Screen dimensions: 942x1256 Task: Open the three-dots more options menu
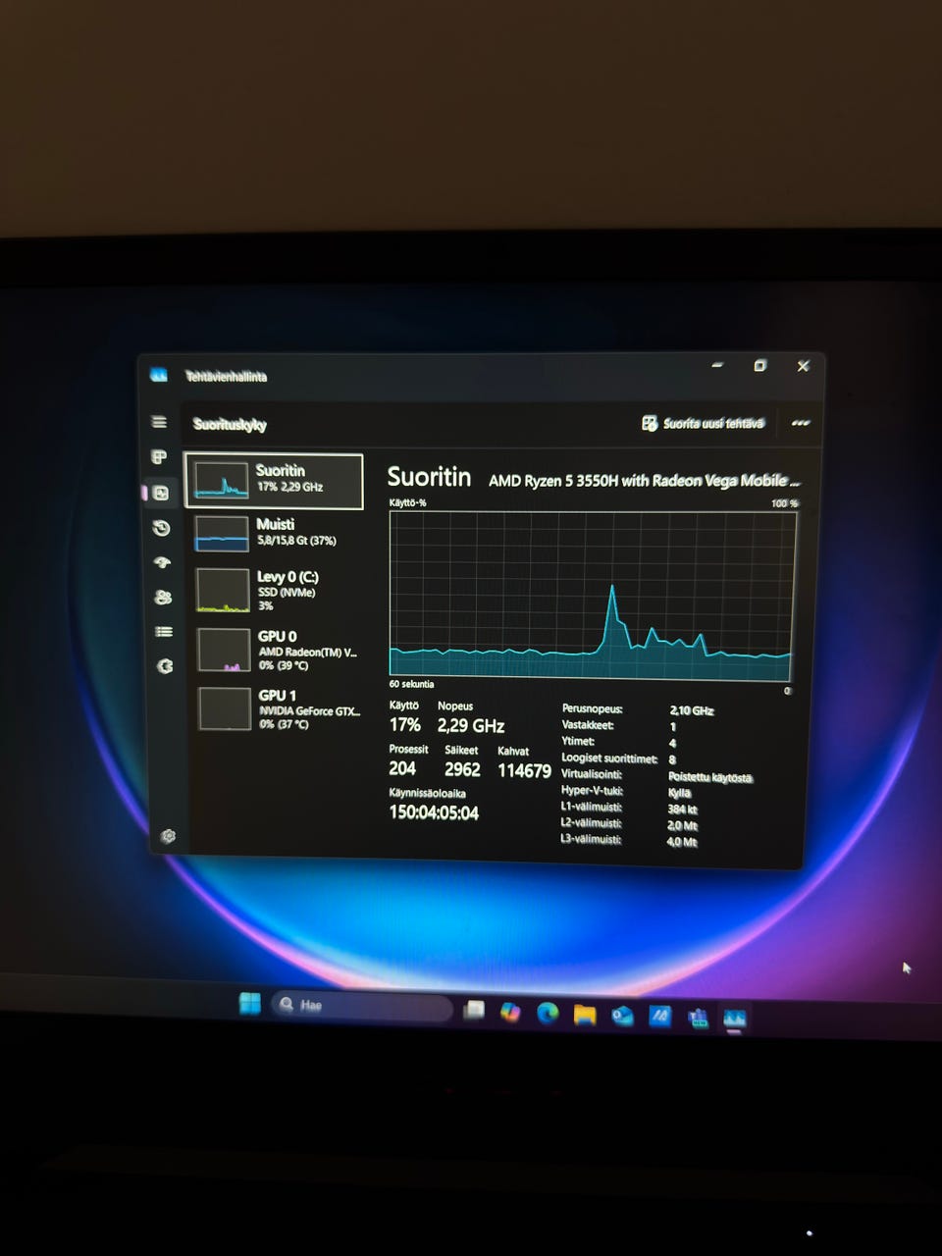[x=801, y=423]
